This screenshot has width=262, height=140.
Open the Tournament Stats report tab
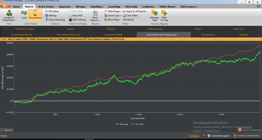[x=113, y=35]
